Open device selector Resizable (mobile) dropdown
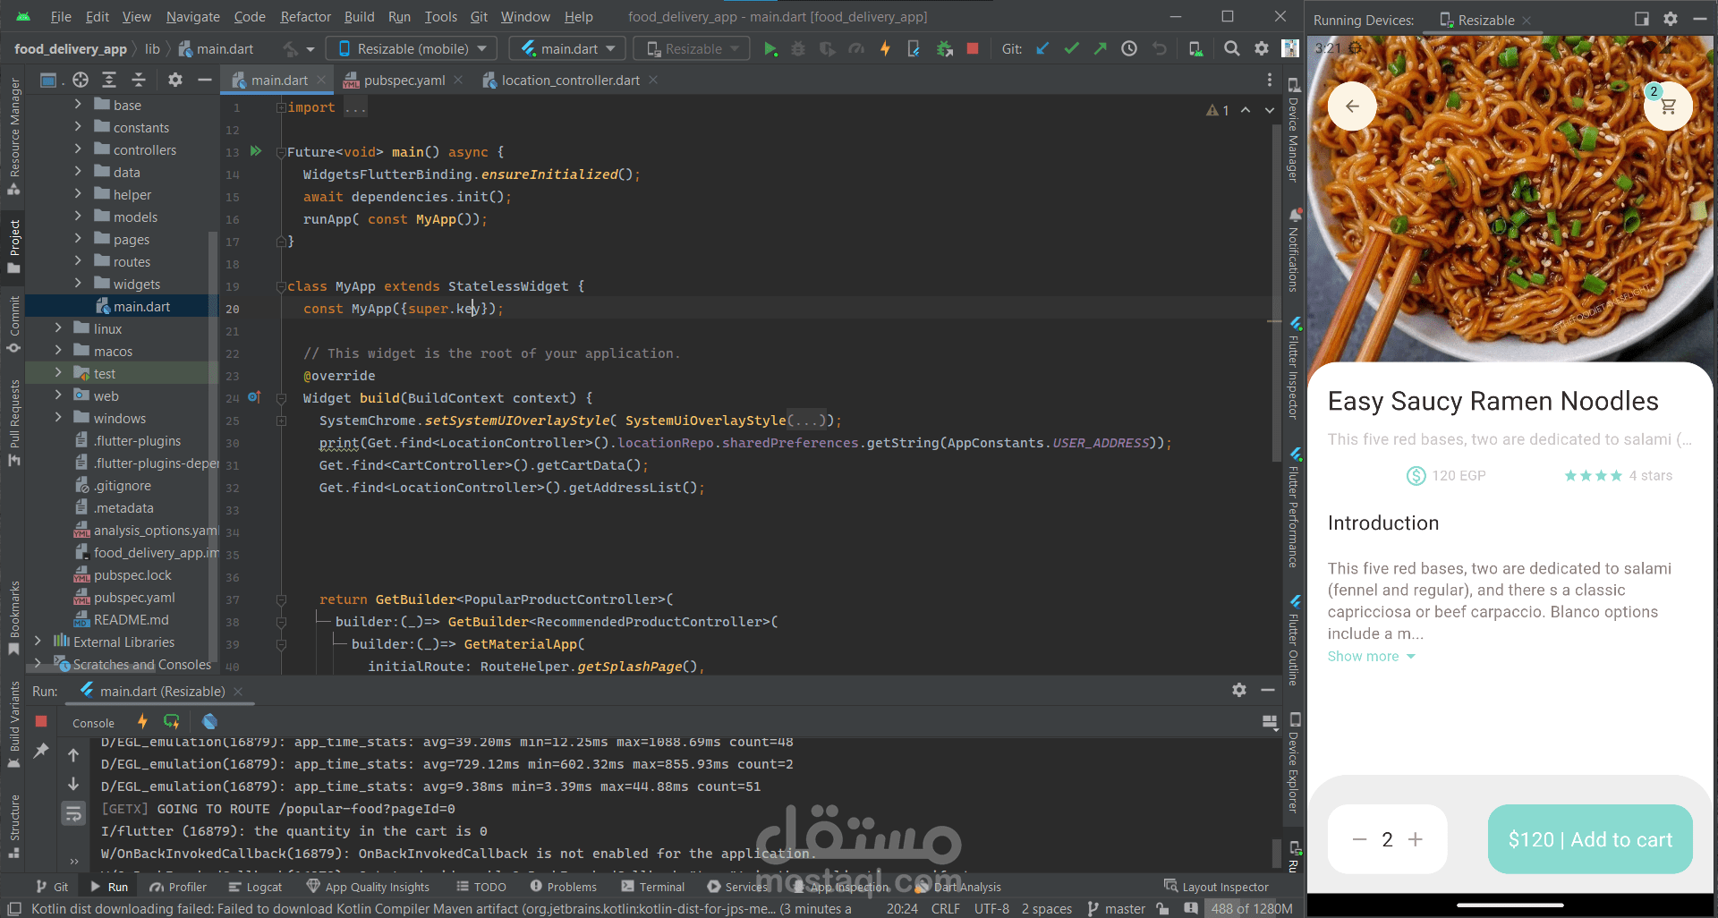 click(412, 49)
